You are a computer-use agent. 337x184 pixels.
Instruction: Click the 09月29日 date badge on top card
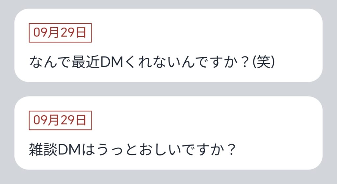[60, 33]
